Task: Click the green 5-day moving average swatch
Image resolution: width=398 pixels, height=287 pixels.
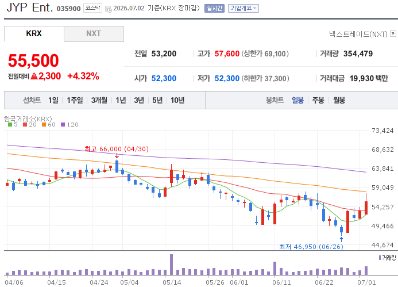Action: (10, 125)
